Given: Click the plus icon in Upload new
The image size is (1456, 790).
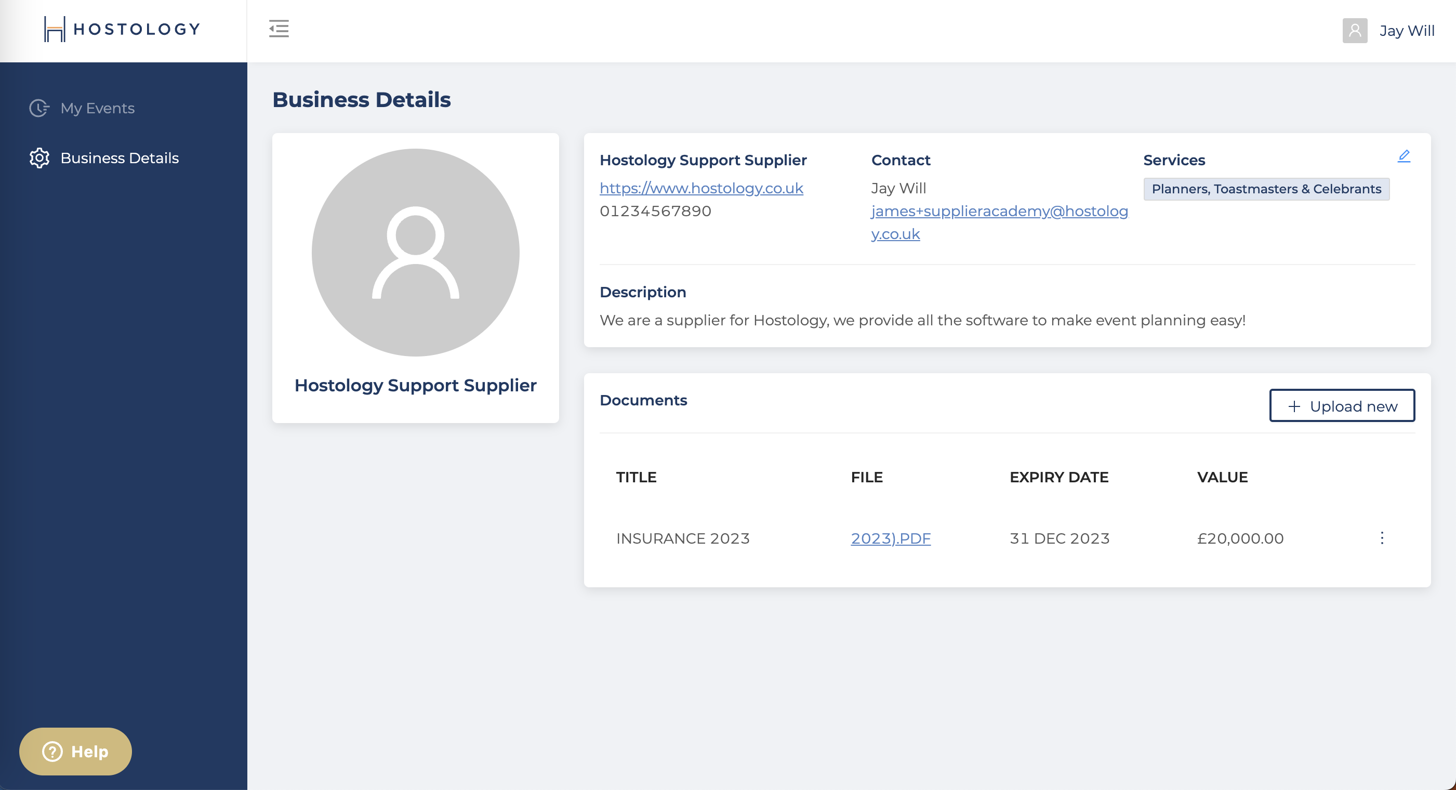Looking at the screenshot, I should pos(1294,406).
